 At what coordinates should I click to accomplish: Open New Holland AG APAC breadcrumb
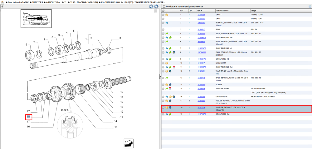pyautogui.click(x=18, y=2)
